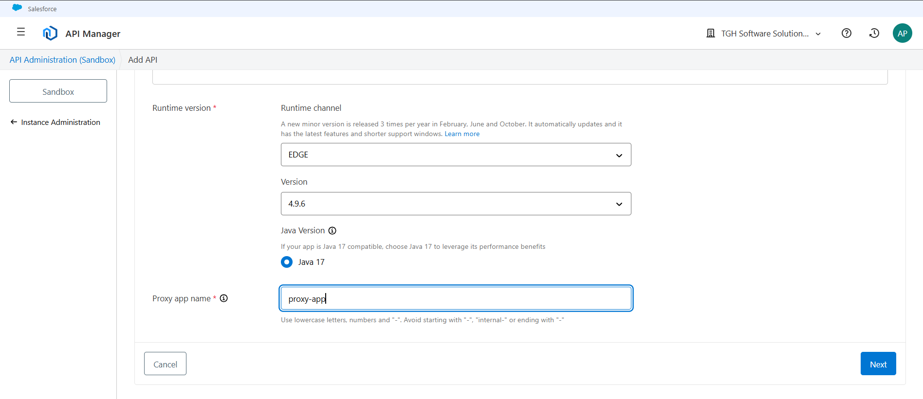The height and width of the screenshot is (399, 923).
Task: Click the Add API breadcrumb item
Action: (x=143, y=60)
